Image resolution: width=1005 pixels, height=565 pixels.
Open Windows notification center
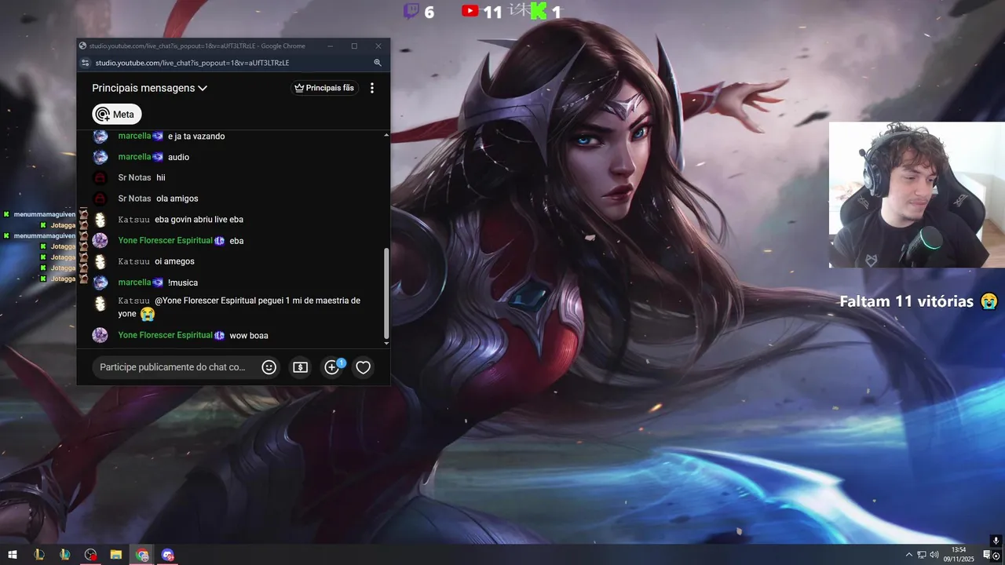click(987, 555)
